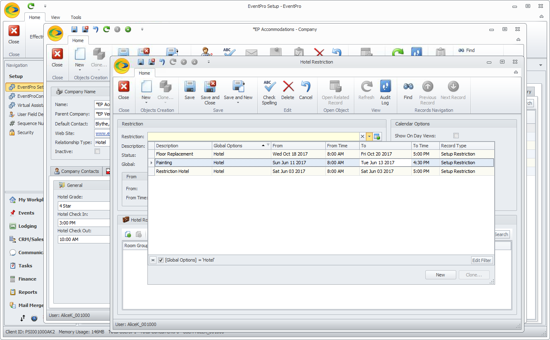Click the New button below the lookup grid
550x340 pixels.
(x=441, y=275)
